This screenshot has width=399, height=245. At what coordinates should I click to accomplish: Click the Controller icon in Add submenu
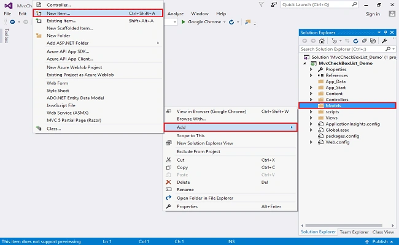39,4
